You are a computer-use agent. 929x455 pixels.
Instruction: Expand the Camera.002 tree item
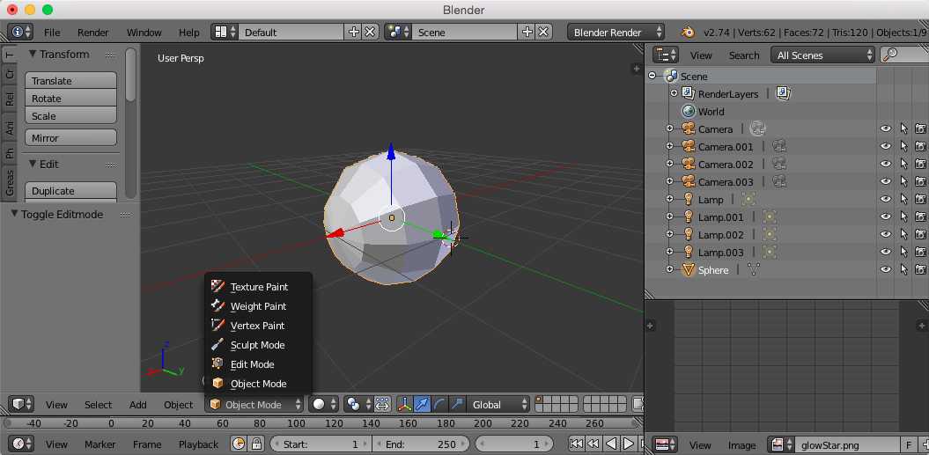669,164
